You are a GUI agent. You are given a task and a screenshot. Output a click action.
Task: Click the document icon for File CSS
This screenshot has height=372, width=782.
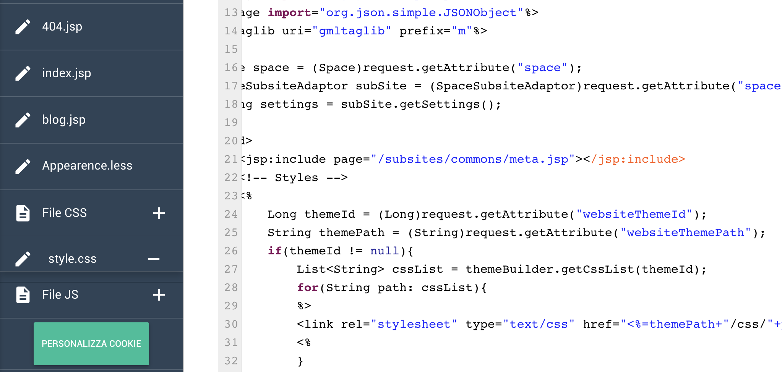(x=23, y=213)
